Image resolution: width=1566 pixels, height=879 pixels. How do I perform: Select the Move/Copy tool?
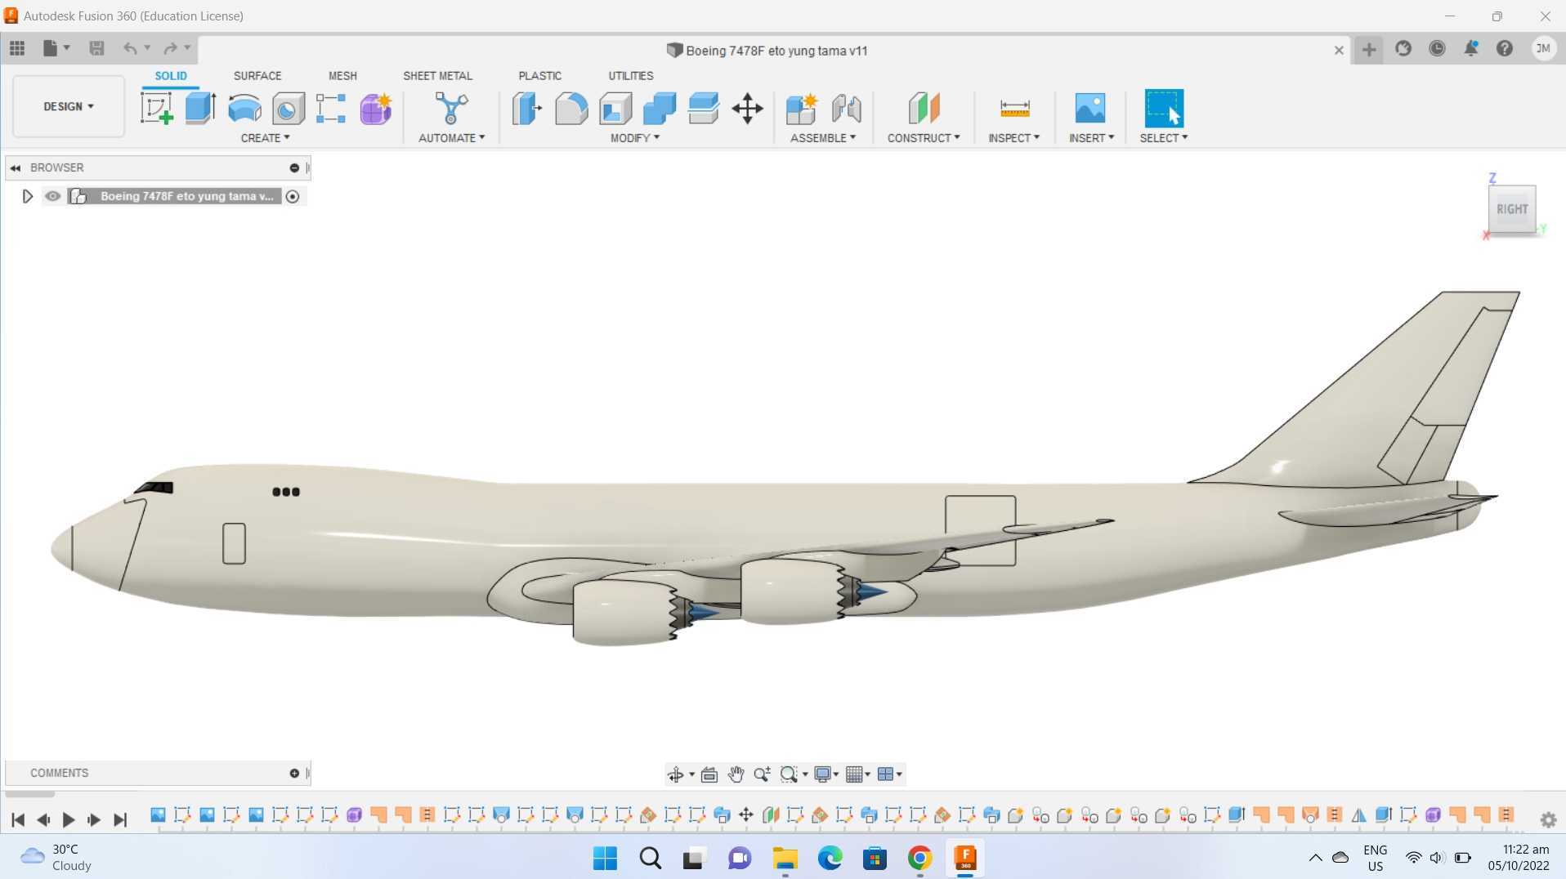click(x=747, y=108)
